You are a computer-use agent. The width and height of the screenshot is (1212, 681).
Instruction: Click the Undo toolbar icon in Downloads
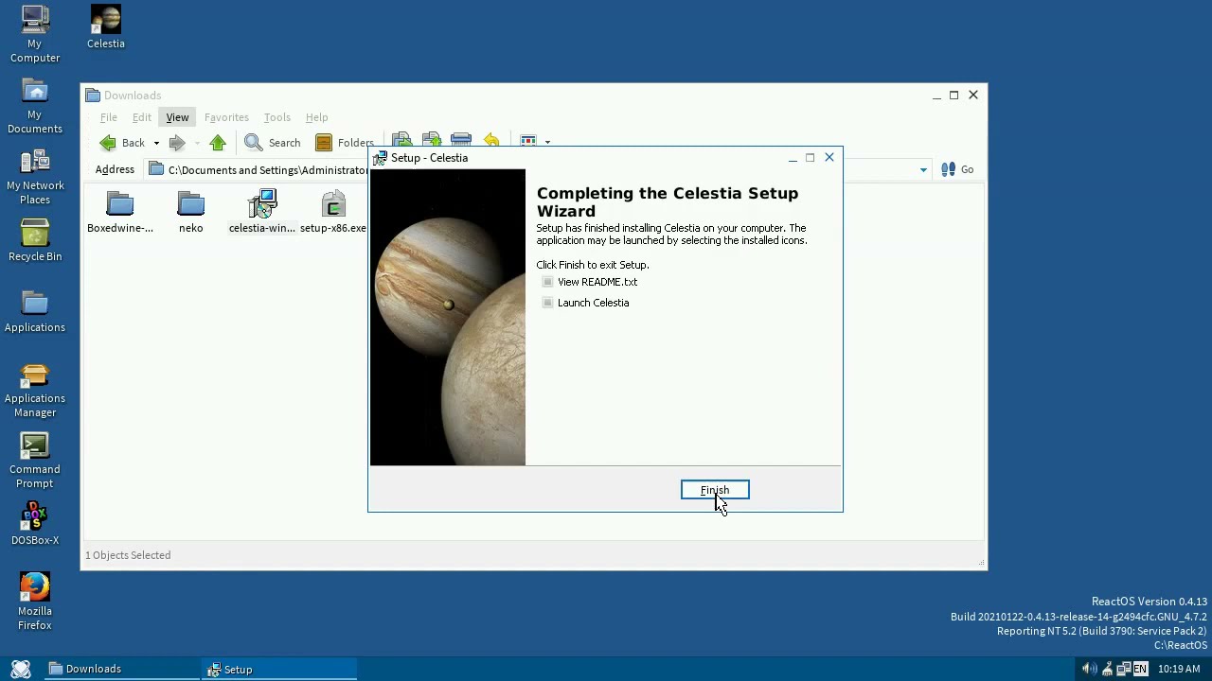[490, 140]
